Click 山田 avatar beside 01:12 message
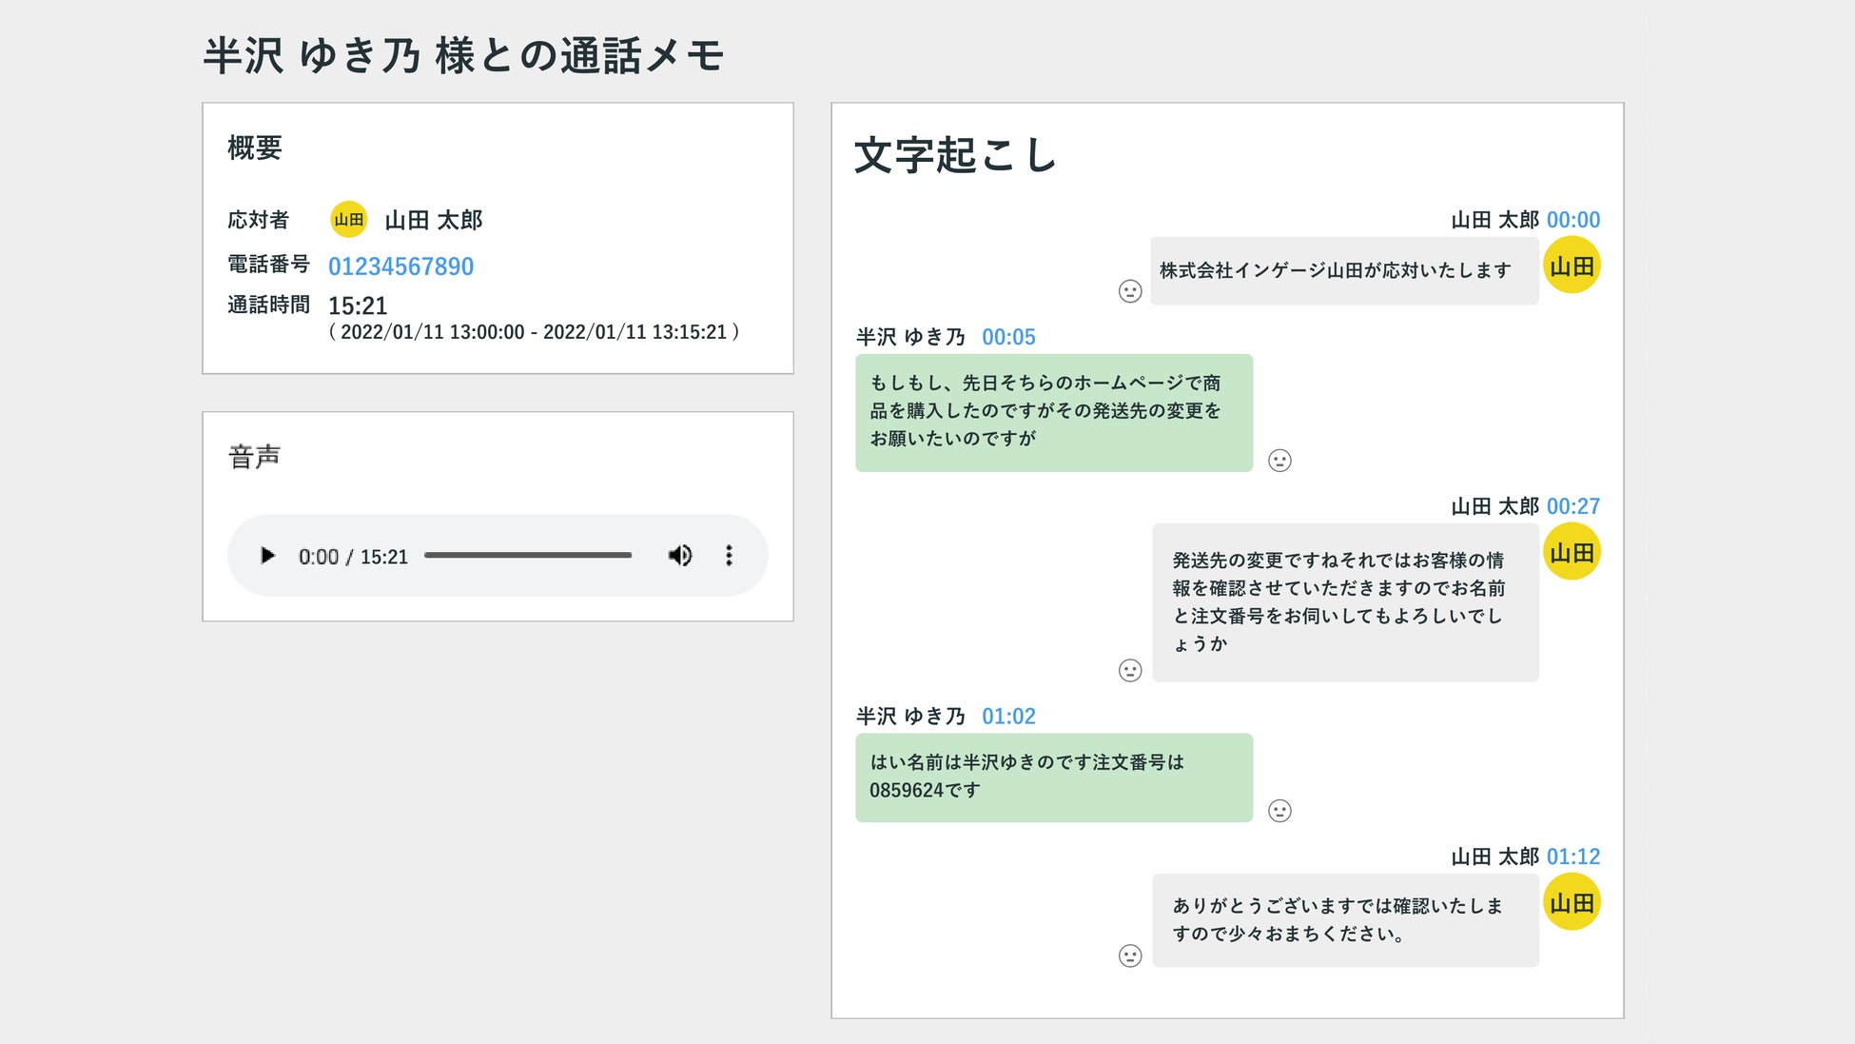 pyautogui.click(x=1572, y=902)
